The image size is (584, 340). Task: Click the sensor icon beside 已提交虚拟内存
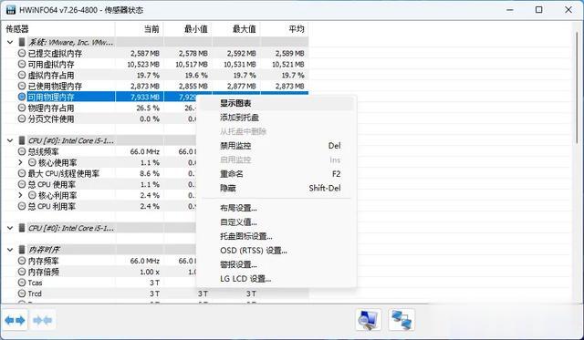point(22,53)
